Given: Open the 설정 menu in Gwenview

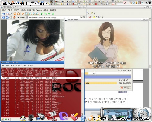Looking at the screenshot, I should pos(46,10).
